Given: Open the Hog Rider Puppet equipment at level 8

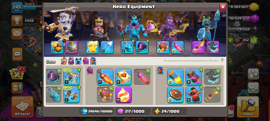Looking at the screenshot, I should point(194,95).
